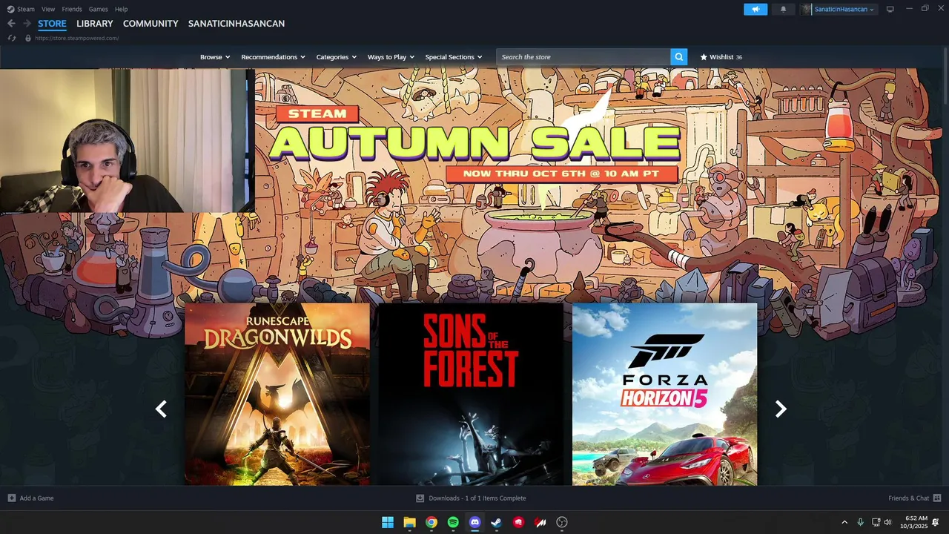This screenshot has height=534, width=949.
Task: Go back with the left arrow
Action: point(11,24)
